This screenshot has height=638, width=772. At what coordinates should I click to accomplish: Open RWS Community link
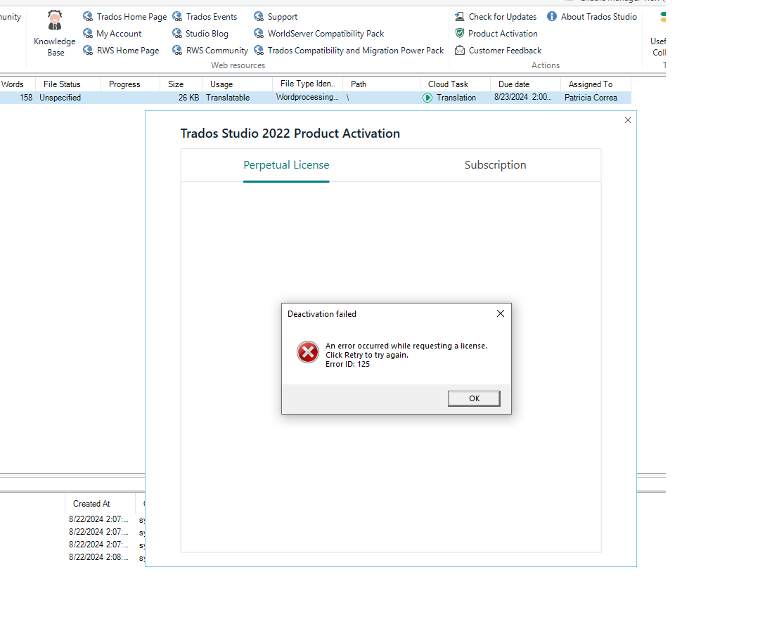[210, 50]
